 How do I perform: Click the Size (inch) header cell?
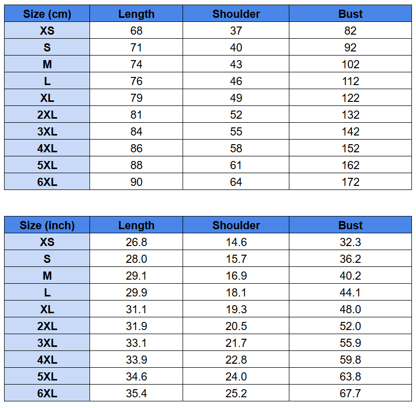click(47, 225)
